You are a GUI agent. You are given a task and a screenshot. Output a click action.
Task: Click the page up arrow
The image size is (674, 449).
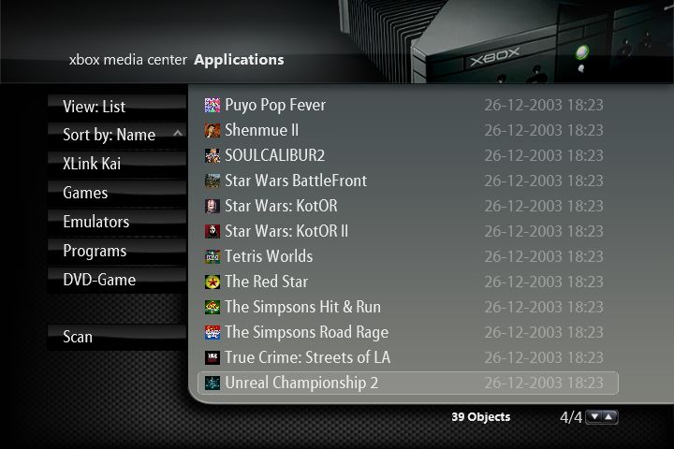point(608,417)
